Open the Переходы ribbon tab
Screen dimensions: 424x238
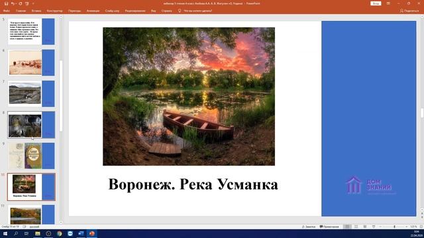point(74,11)
